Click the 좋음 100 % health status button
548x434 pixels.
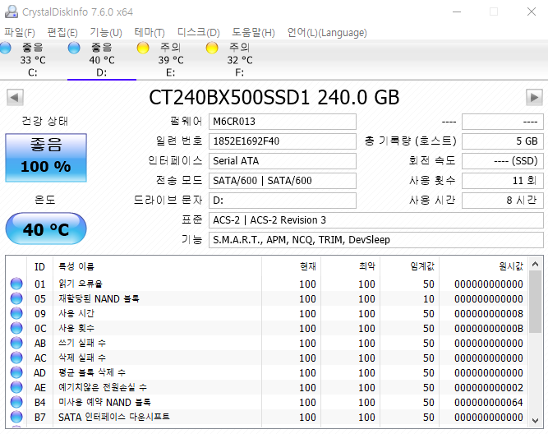pyautogui.click(x=46, y=157)
